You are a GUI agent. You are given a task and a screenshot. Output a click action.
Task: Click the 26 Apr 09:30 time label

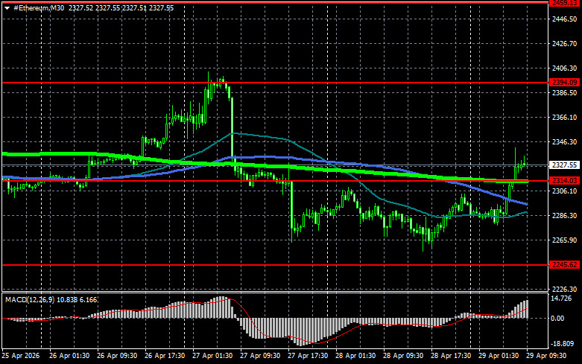(117, 356)
